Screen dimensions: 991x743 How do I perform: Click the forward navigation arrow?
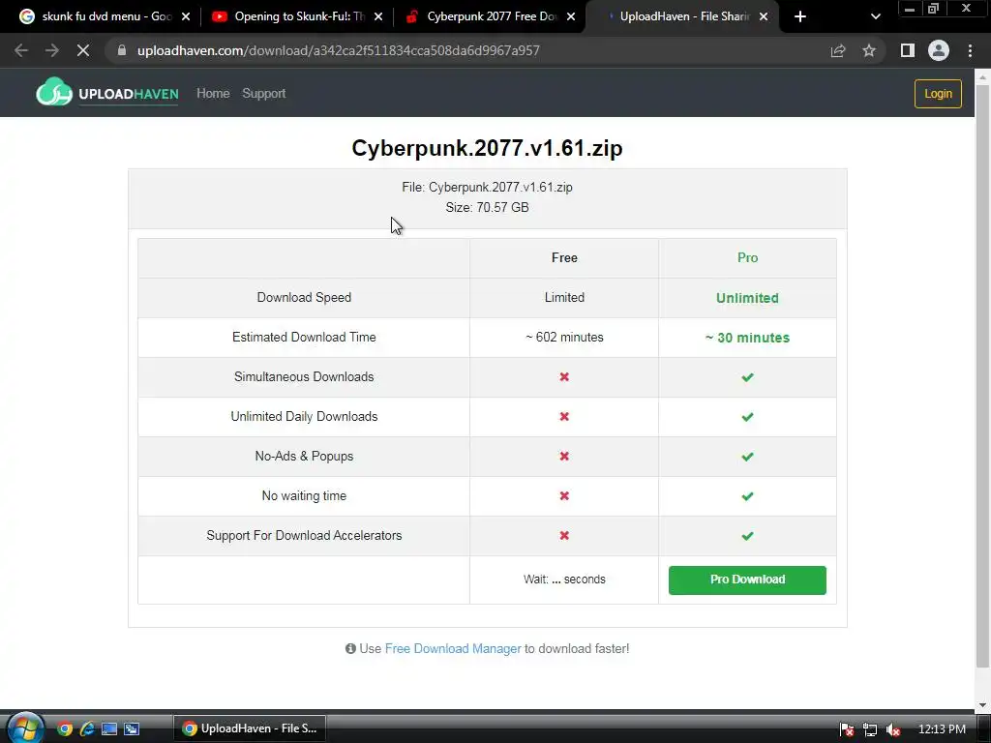pos(52,50)
